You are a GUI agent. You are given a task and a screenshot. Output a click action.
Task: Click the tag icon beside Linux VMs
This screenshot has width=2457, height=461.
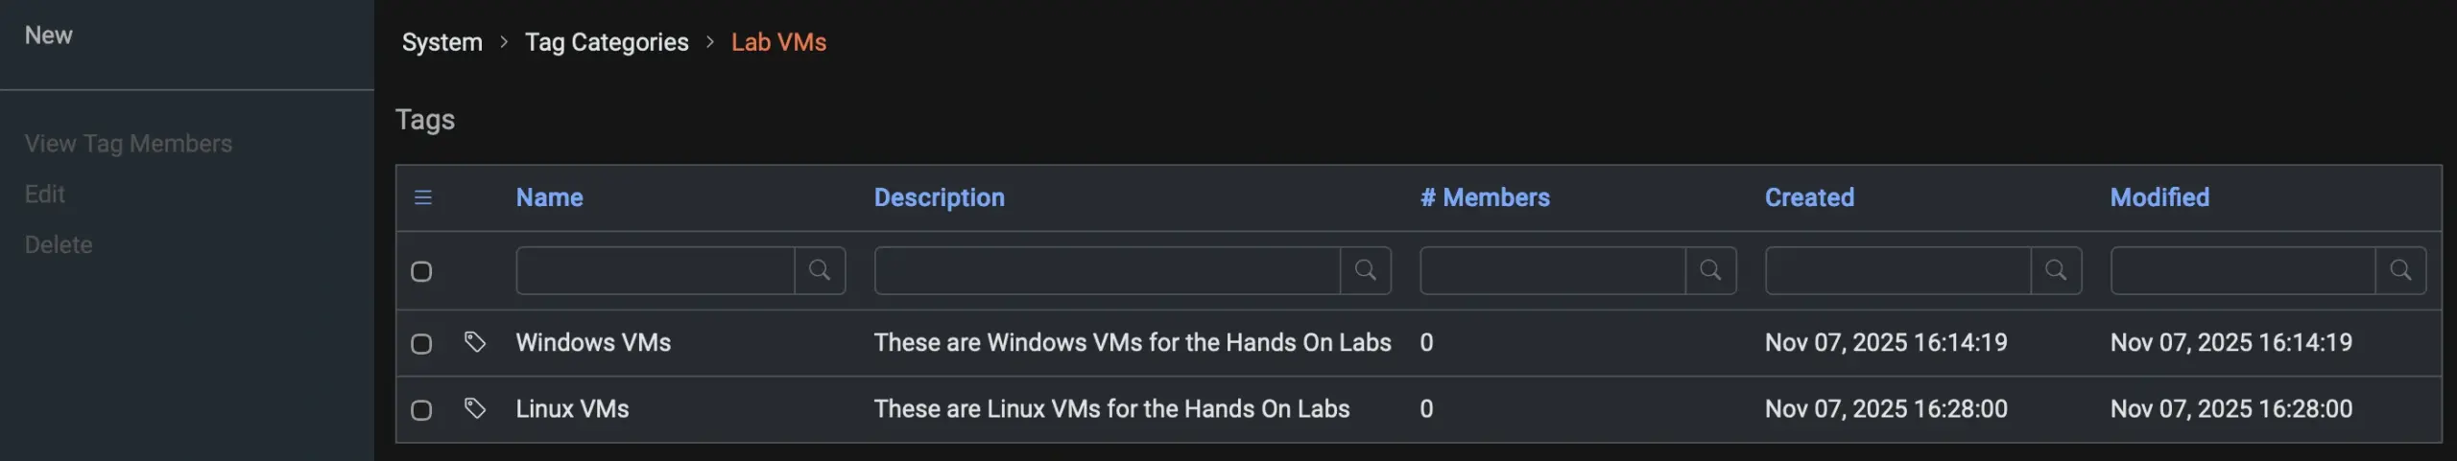(x=475, y=408)
